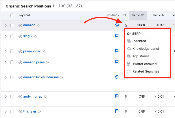
Task: Click double-arrow icon next to prime video
Action: click(x=44, y=52)
